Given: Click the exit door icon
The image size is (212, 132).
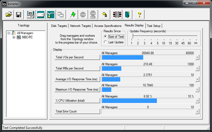Looking at the screenshot, I should click(x=127, y=14).
